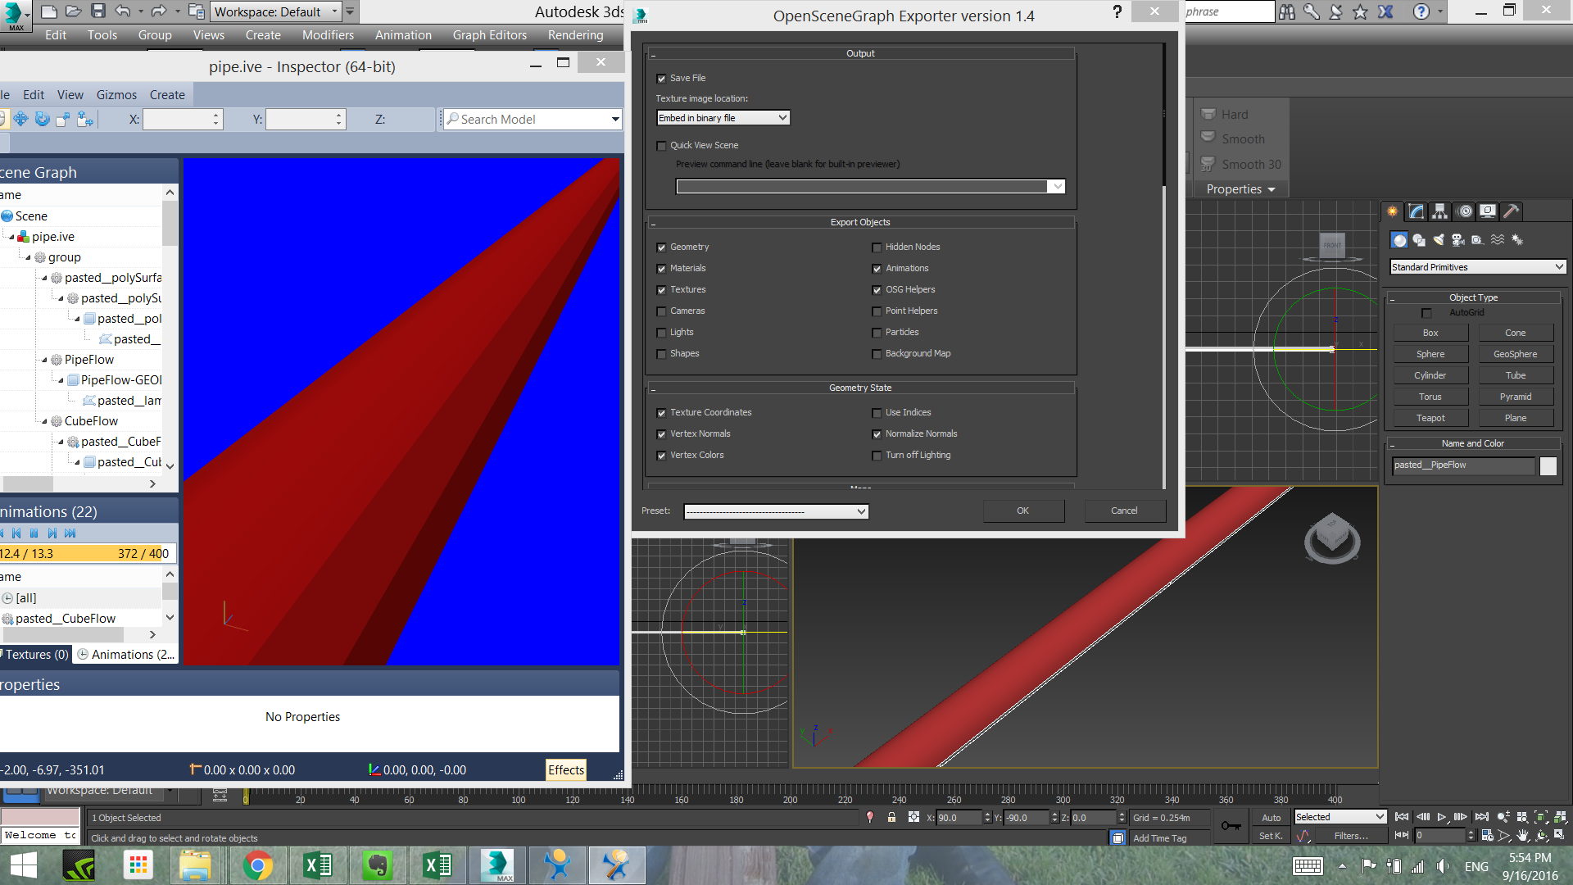Select the Scale gizmo icon in Inspector toolbar

(63, 120)
